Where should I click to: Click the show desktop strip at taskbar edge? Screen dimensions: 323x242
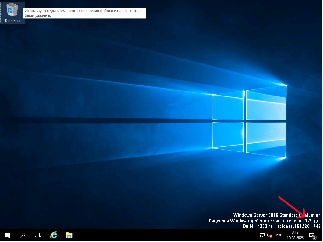(322, 235)
